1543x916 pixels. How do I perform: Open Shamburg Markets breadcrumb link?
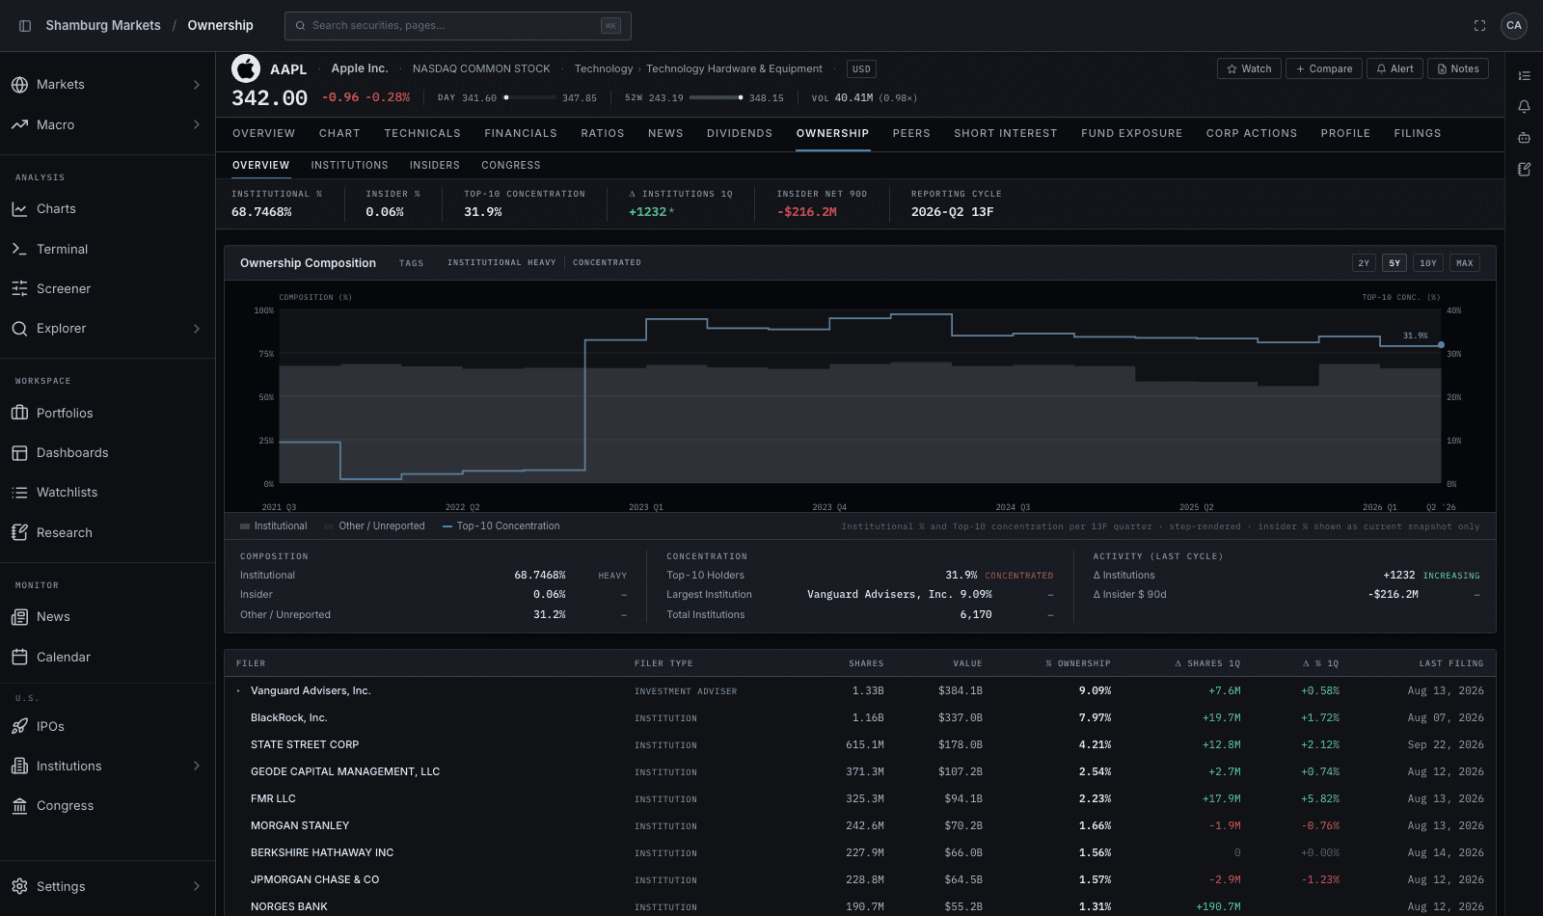[x=103, y=26]
